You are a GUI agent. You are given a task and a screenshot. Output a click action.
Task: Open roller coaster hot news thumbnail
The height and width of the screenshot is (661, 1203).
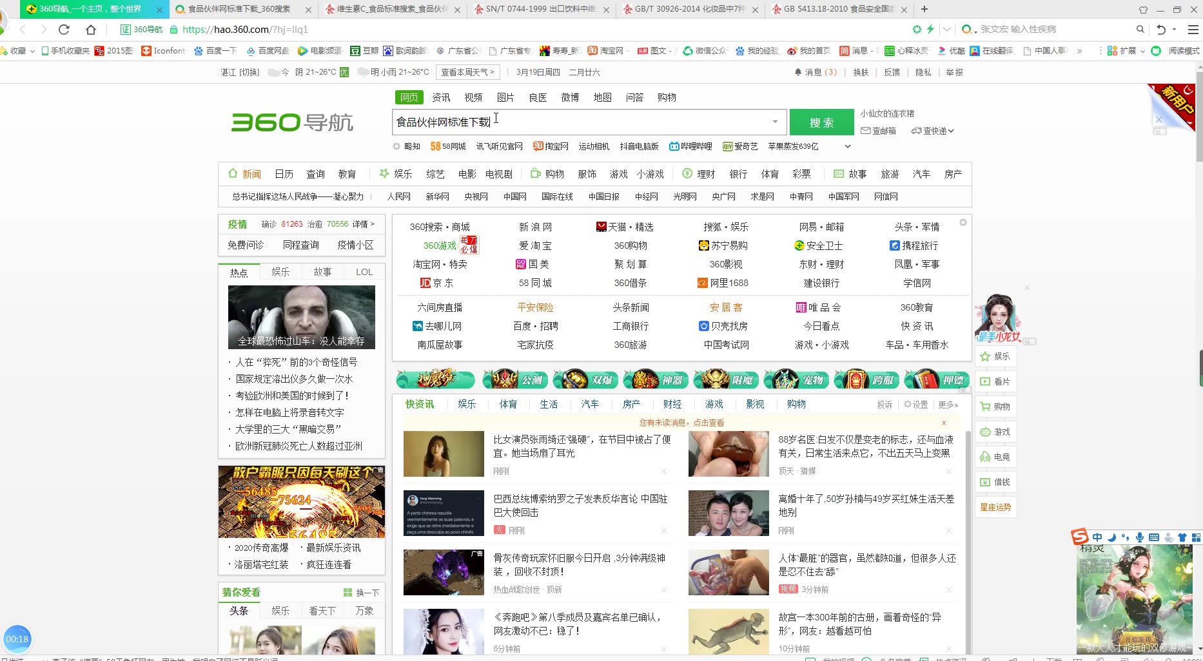[302, 317]
